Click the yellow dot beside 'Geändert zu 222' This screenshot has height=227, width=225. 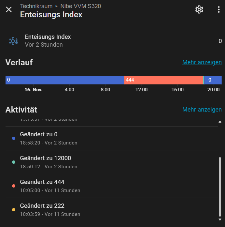tap(13, 210)
